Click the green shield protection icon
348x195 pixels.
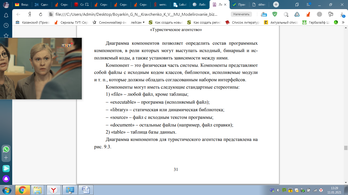(275, 14)
